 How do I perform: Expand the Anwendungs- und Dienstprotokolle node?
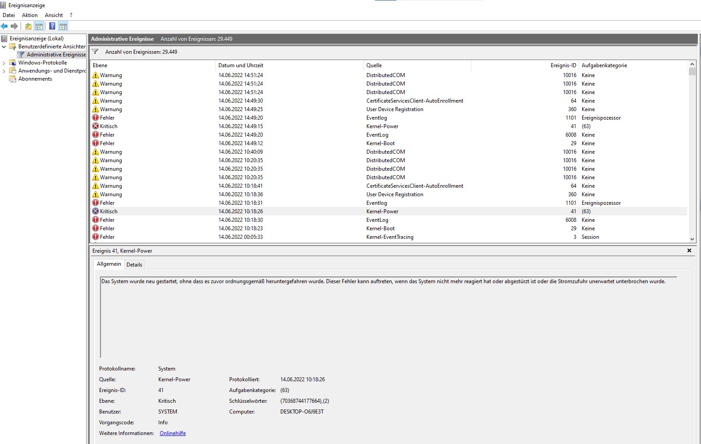pyautogui.click(x=4, y=71)
